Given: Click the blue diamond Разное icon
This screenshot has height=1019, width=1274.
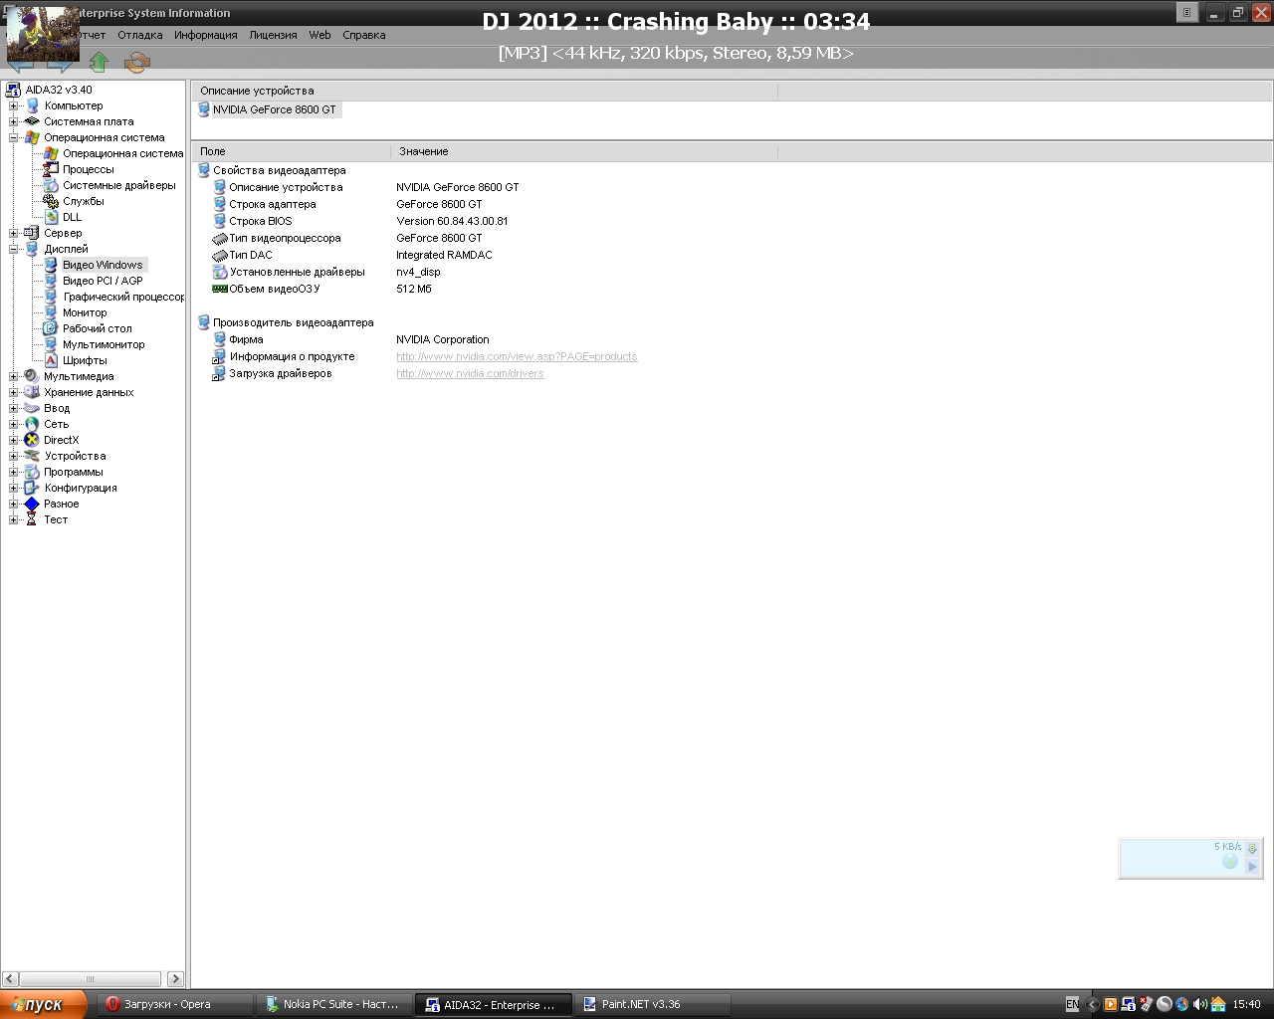Looking at the screenshot, I should point(32,504).
